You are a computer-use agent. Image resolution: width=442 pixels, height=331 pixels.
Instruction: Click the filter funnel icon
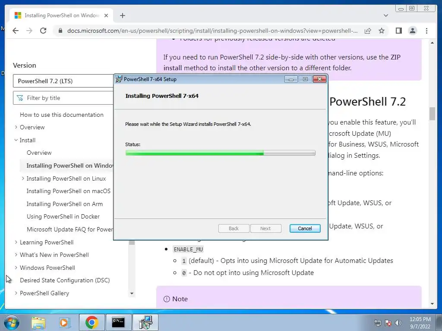(20, 98)
